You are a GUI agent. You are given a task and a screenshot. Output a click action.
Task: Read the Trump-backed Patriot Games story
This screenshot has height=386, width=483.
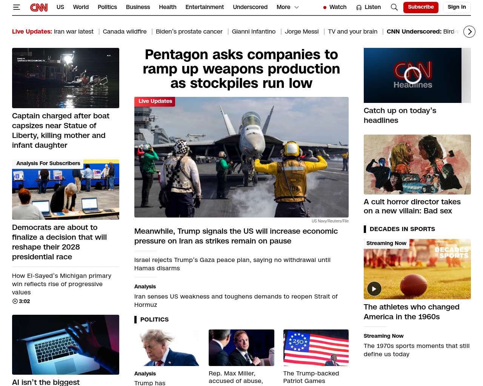[x=311, y=377]
